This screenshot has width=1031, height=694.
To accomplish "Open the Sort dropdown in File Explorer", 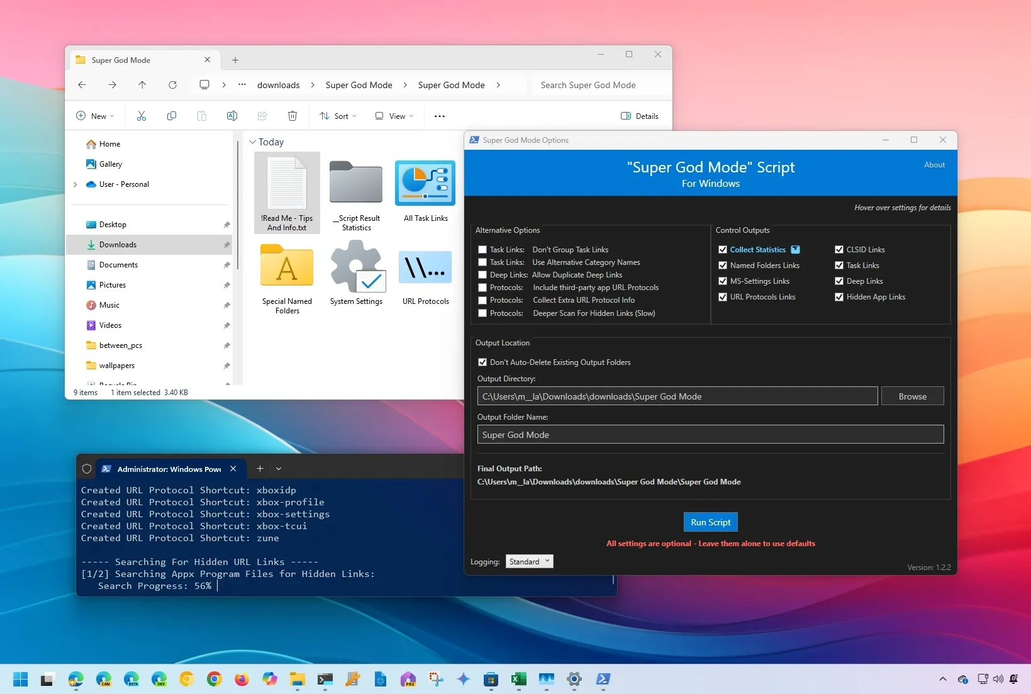I will (x=338, y=116).
